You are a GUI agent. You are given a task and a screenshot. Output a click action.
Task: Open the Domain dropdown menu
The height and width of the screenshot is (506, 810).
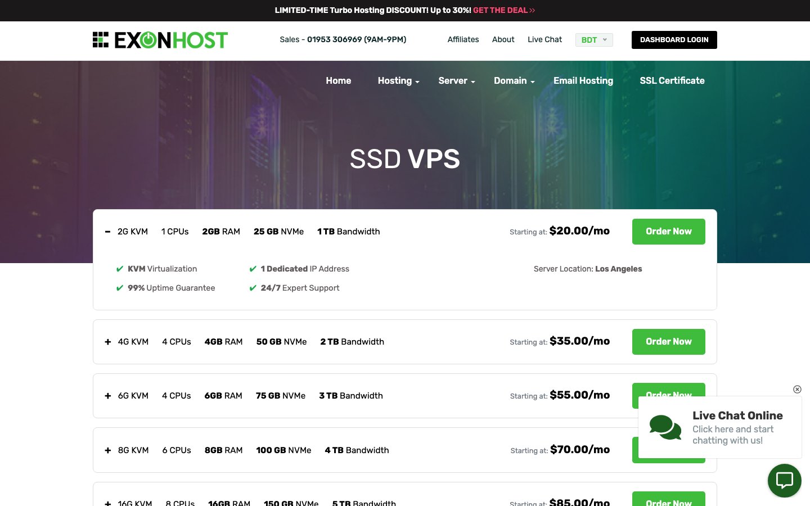[514, 80]
